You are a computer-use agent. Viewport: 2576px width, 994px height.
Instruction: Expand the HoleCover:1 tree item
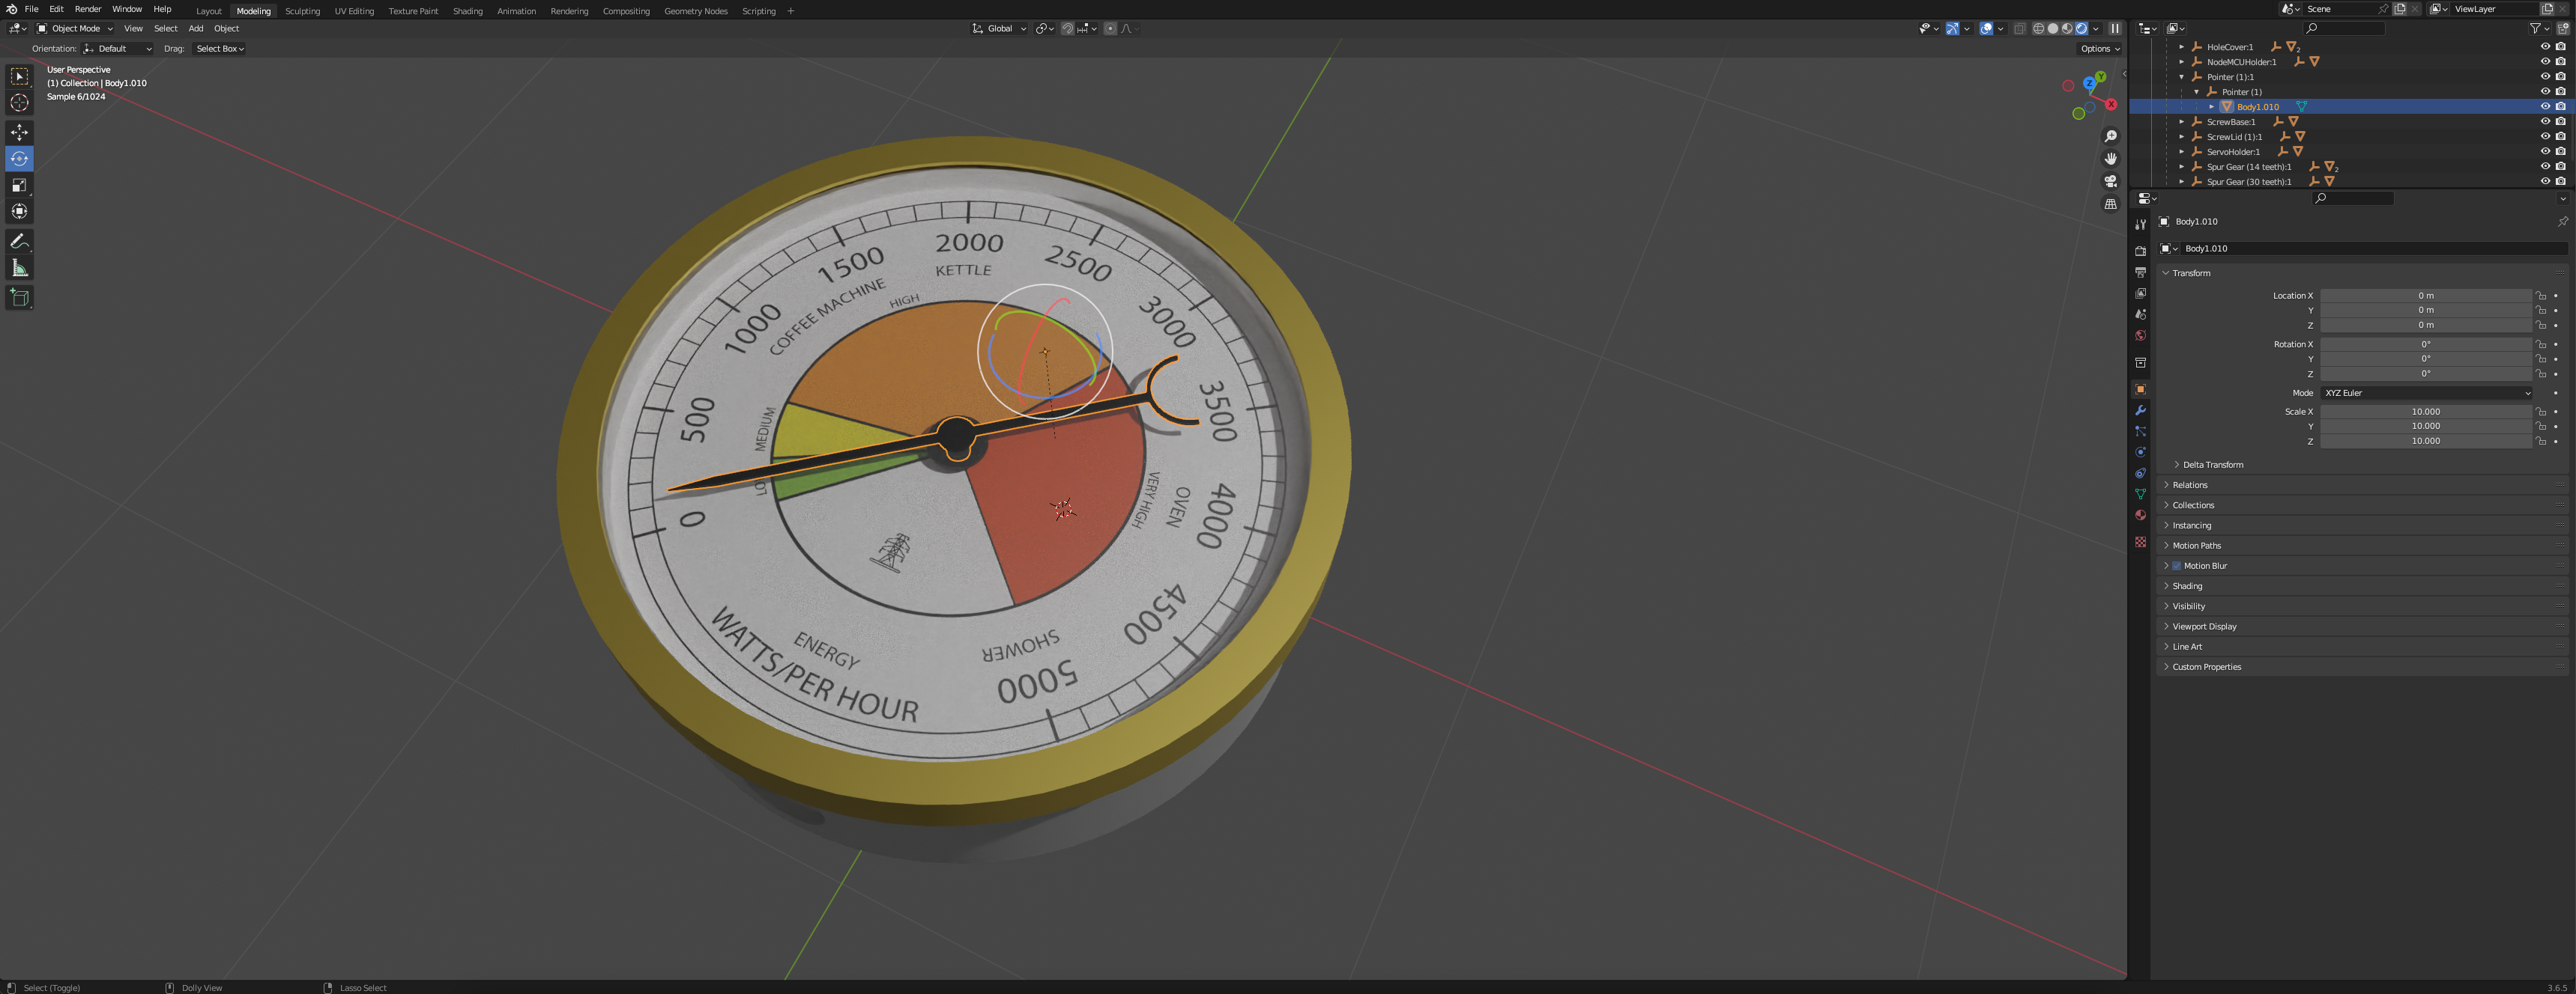(x=2181, y=47)
